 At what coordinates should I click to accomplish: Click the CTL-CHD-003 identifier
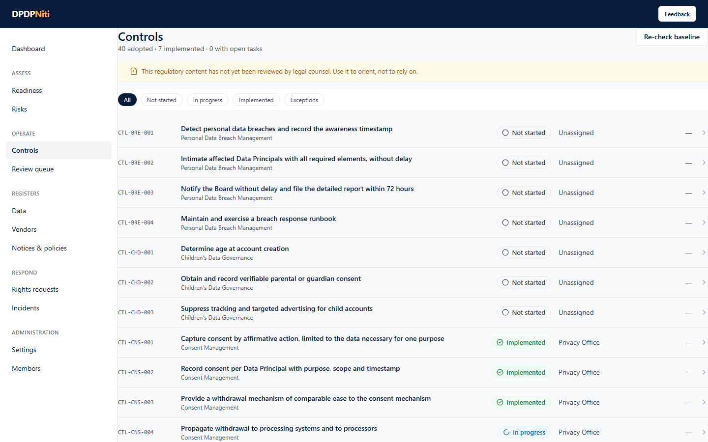136,312
